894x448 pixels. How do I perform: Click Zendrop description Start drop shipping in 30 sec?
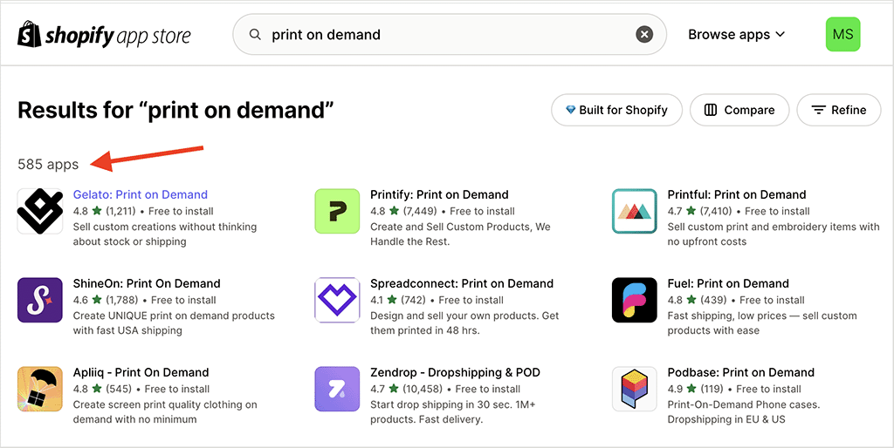453,411
